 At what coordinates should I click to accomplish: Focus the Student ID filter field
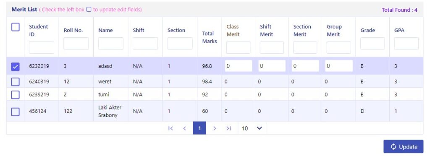pyautogui.click(x=42, y=48)
